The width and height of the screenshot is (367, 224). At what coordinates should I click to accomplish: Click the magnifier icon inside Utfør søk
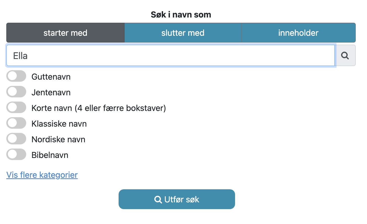158,199
